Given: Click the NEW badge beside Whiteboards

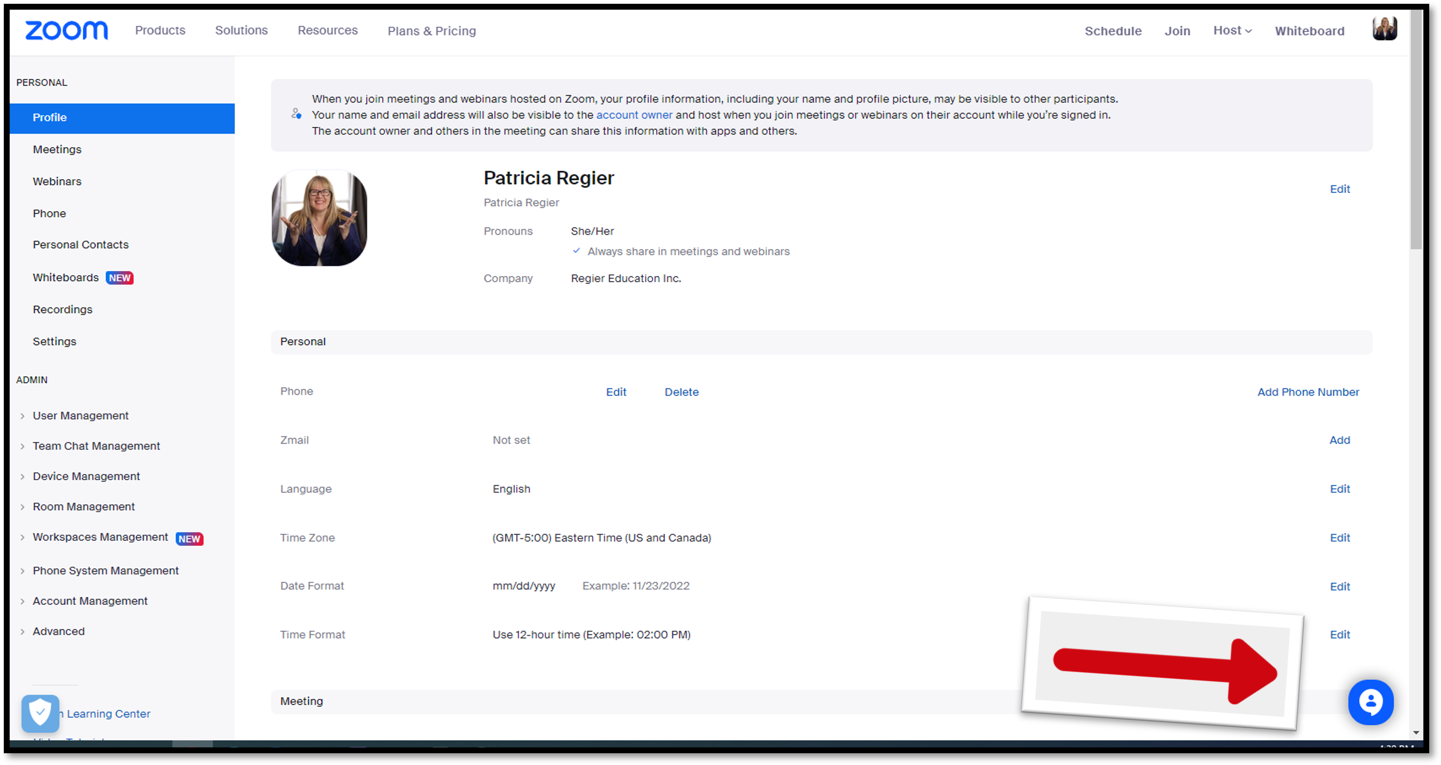Looking at the screenshot, I should tap(120, 278).
